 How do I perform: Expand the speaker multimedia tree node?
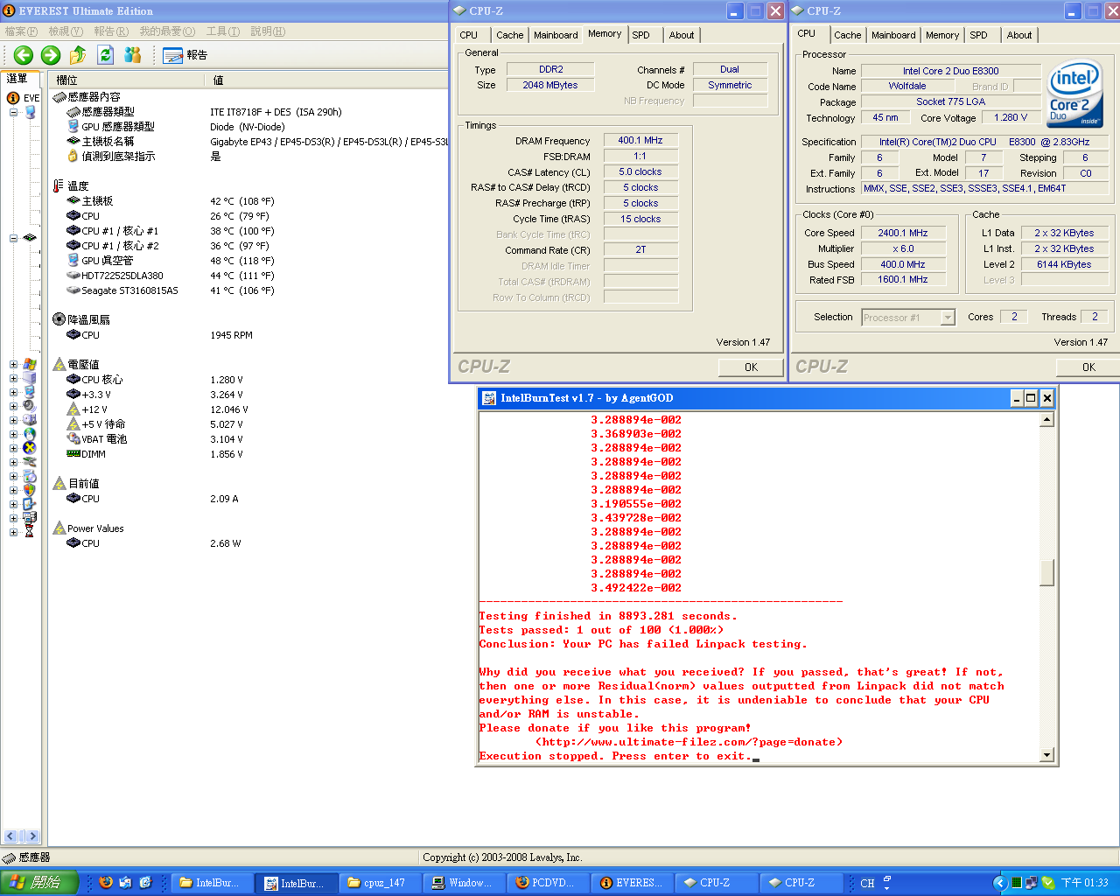tap(13, 406)
